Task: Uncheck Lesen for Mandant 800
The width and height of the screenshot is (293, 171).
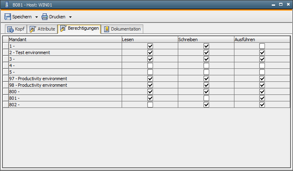Action: pyautogui.click(x=150, y=92)
